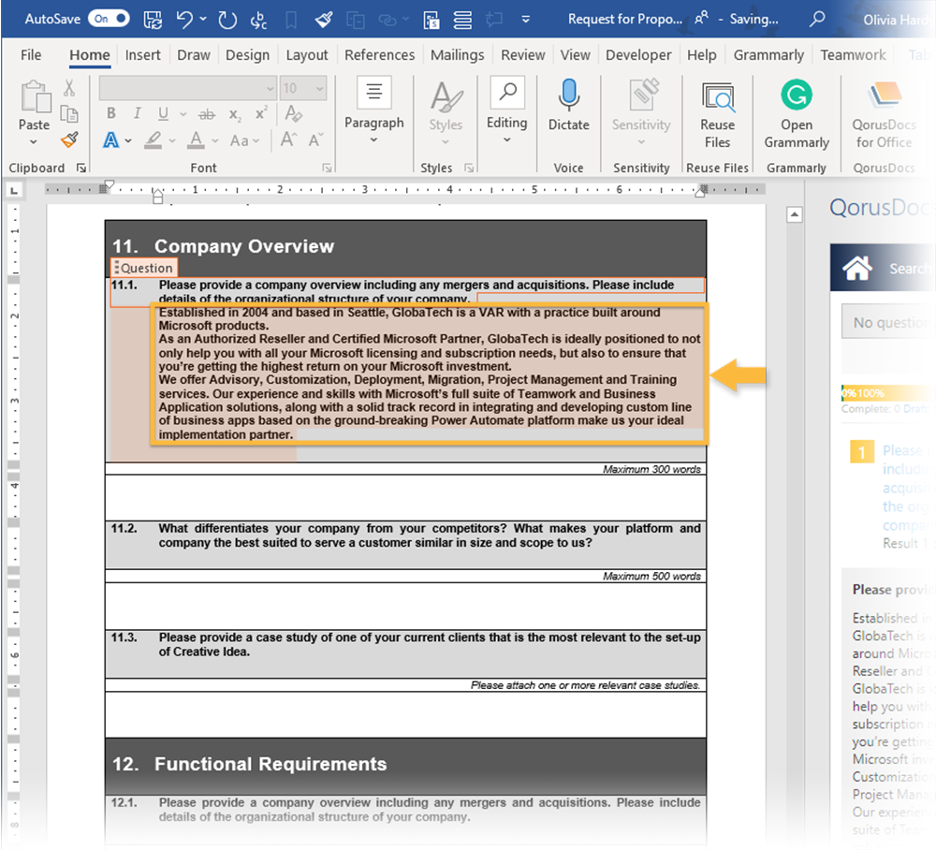936x850 pixels.
Task: Toggle Italic formatting
Action: [x=137, y=113]
